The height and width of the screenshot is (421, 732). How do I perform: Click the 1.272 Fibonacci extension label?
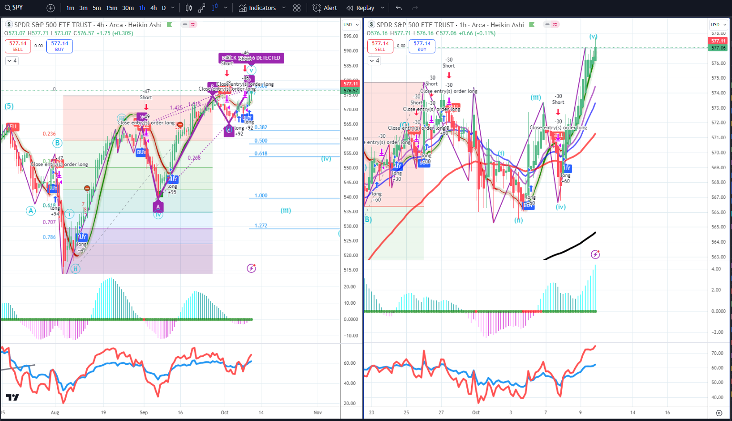click(261, 226)
